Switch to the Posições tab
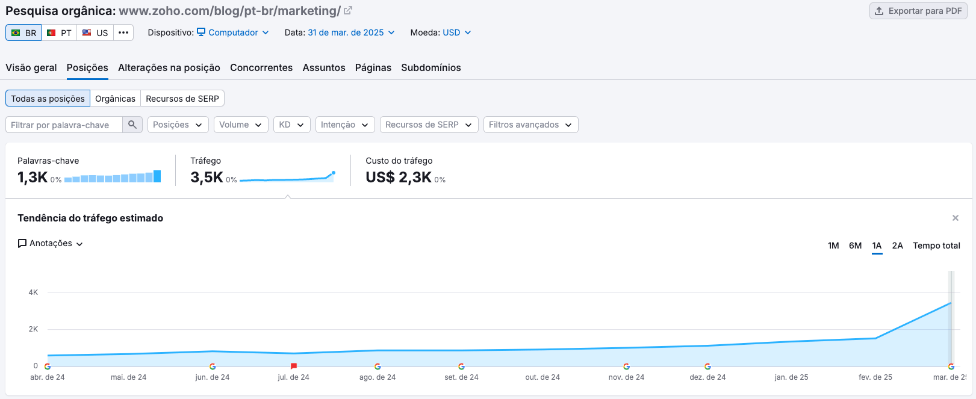976x399 pixels. tap(87, 67)
